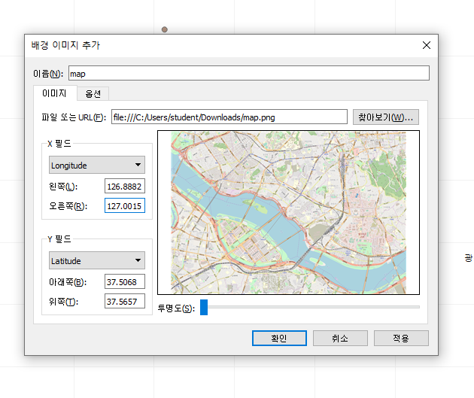Switch to the 옵션 tab
The height and width of the screenshot is (398, 474).
point(93,94)
